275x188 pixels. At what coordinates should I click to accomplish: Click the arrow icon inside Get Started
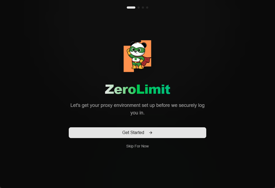[151, 133]
